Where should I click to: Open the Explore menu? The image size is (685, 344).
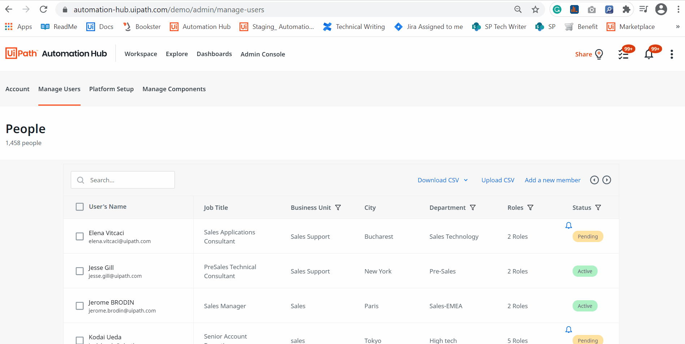tap(177, 54)
